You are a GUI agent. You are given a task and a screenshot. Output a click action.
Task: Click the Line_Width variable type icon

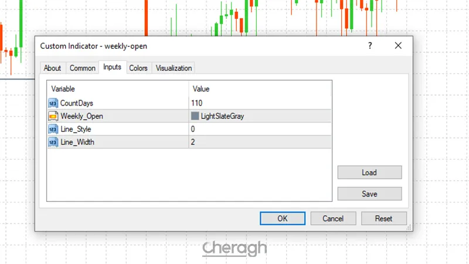coord(53,142)
